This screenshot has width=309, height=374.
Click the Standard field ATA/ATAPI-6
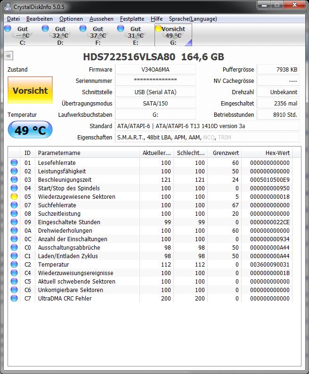(207, 126)
